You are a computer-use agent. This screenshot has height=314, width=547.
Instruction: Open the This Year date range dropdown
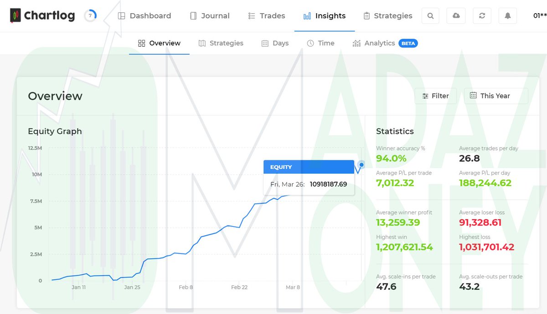[x=496, y=96]
